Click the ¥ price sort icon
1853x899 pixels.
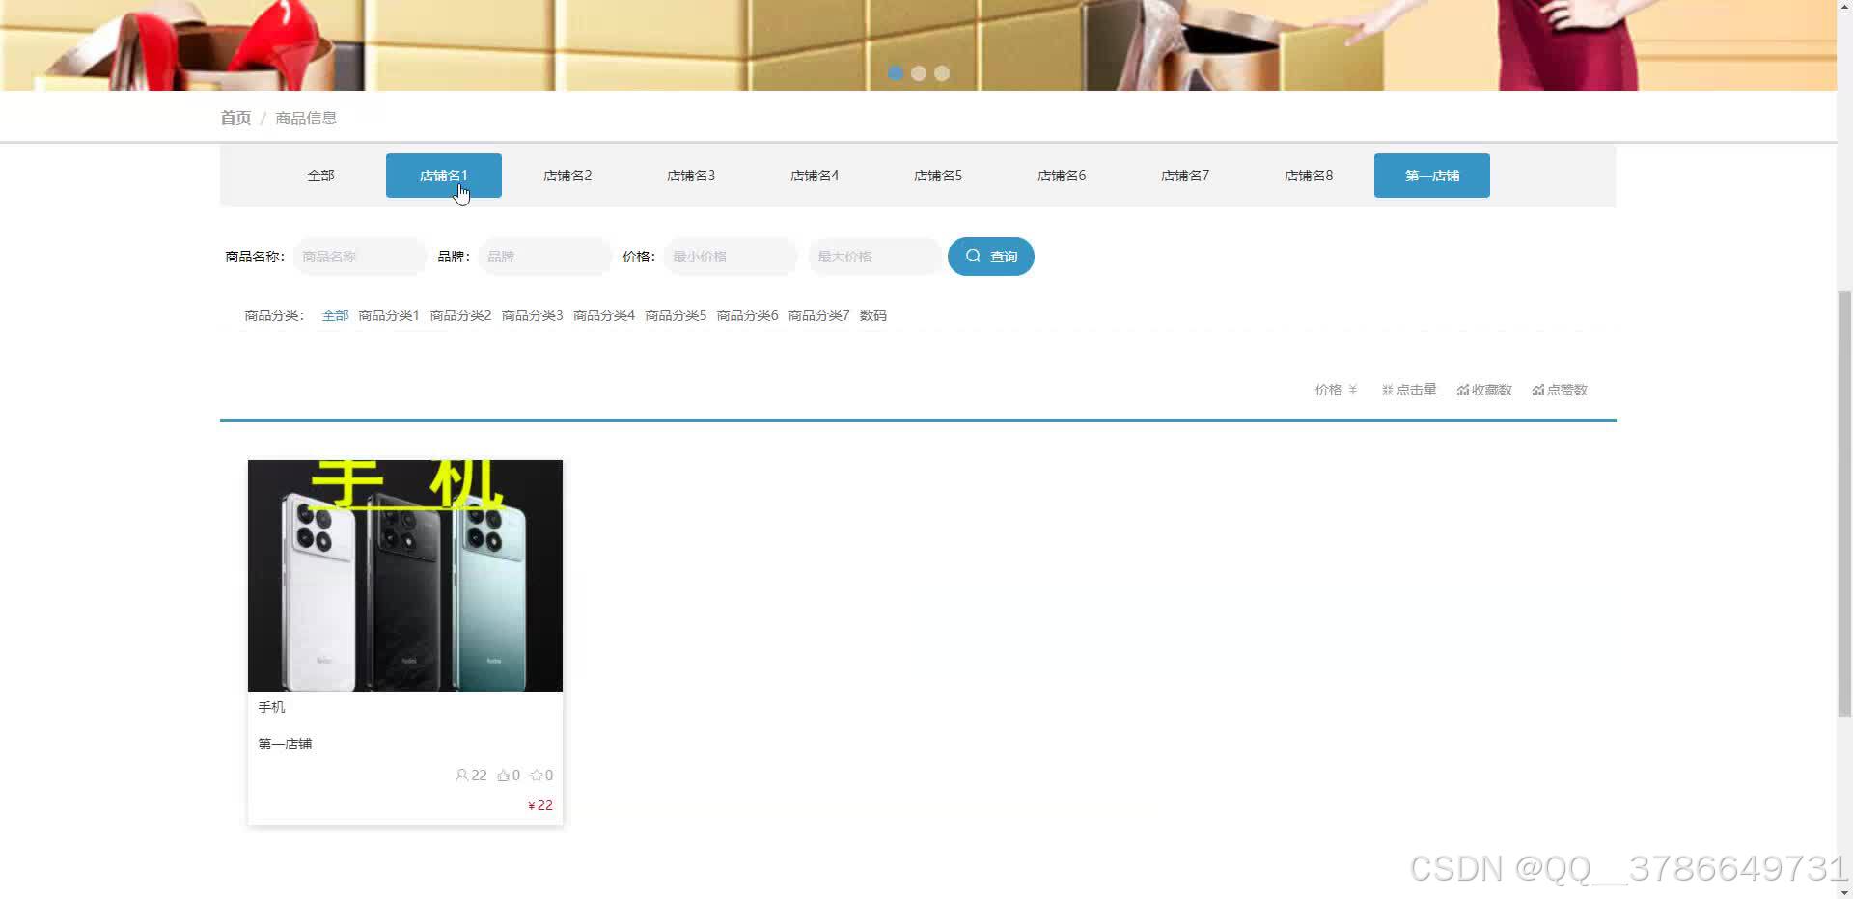[1353, 390]
